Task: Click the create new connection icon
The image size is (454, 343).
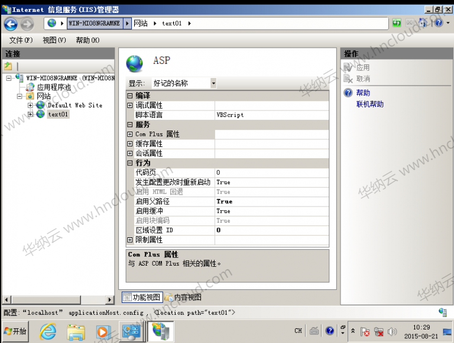Action: (x=8, y=67)
